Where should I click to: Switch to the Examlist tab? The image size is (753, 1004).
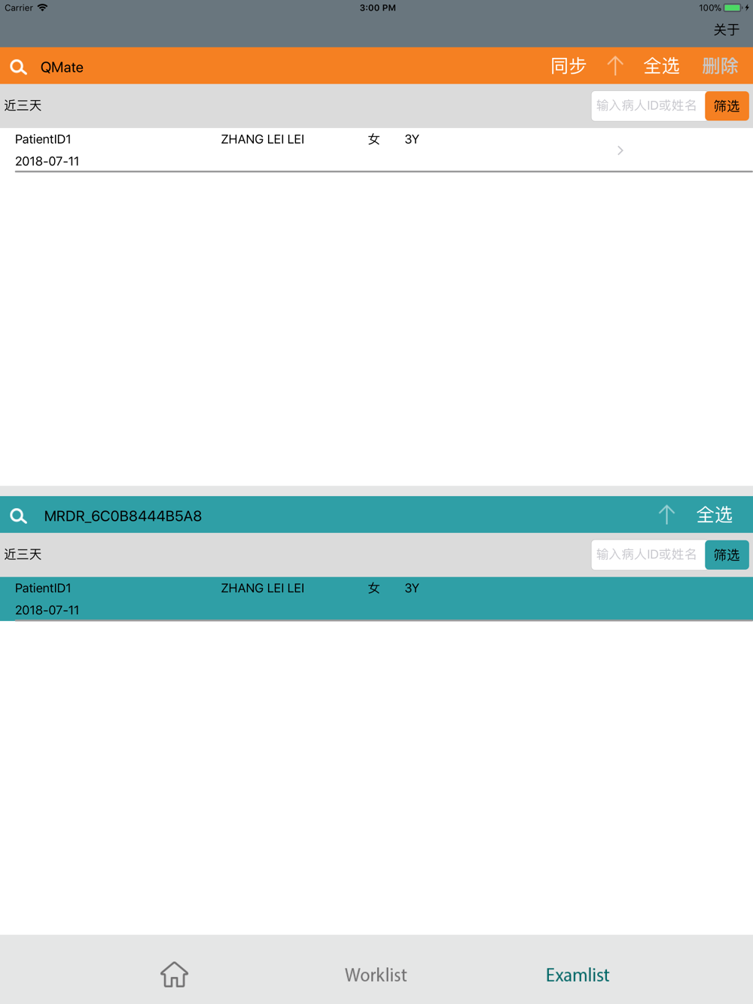click(x=578, y=975)
